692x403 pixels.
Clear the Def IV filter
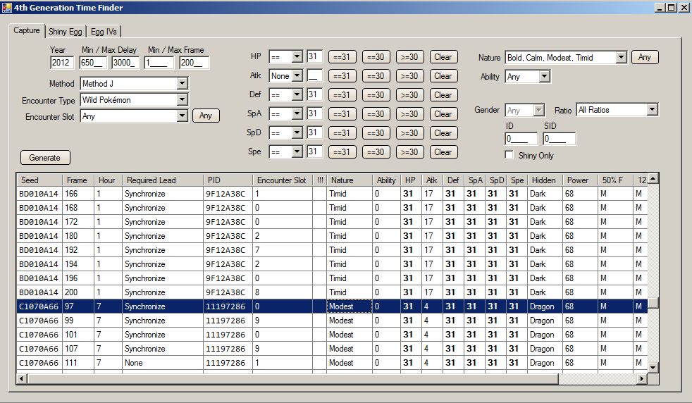tap(443, 95)
